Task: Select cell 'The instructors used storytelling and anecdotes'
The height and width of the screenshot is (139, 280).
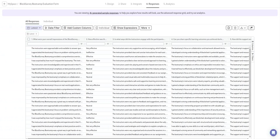Action: click(x=140, y=98)
